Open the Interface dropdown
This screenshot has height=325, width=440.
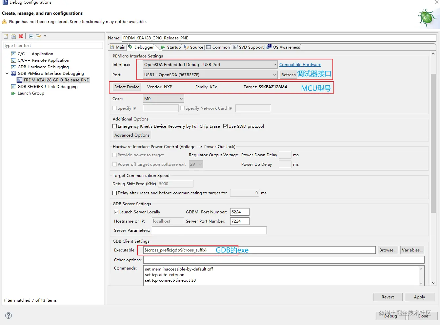point(210,65)
